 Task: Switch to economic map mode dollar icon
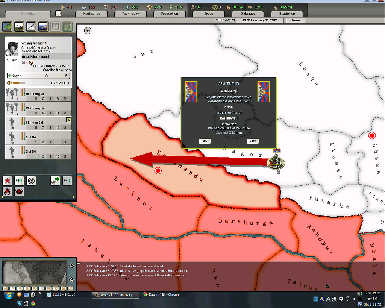pos(27,288)
